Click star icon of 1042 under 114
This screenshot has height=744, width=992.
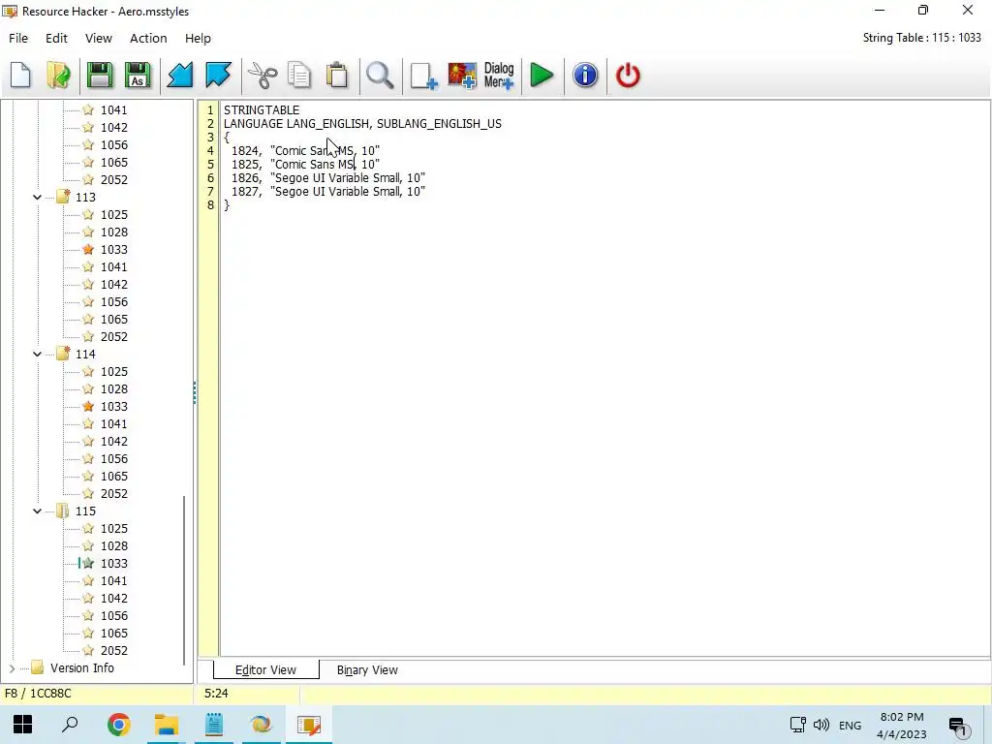(88, 441)
